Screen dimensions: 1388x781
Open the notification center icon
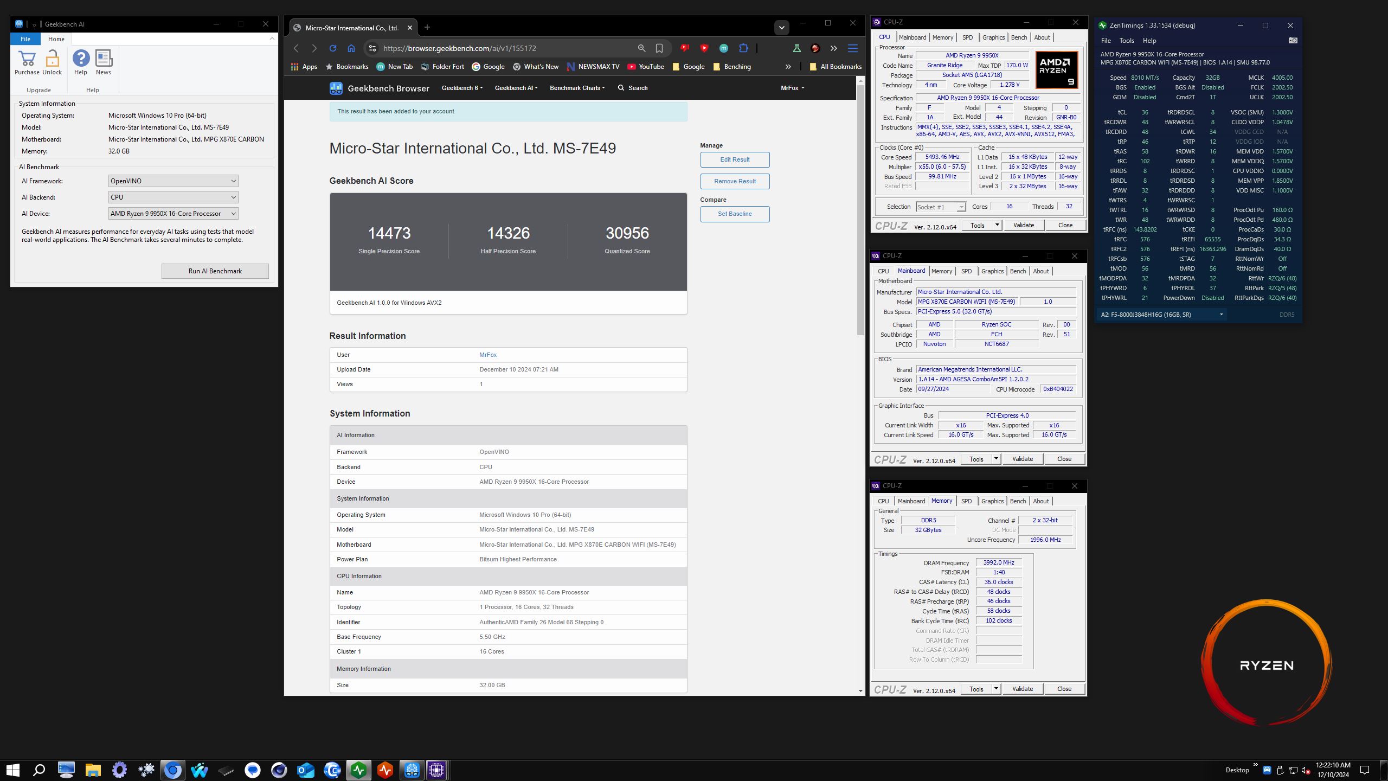pos(1365,770)
